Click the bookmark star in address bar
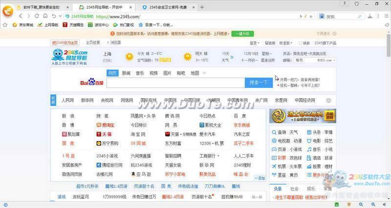 pyautogui.click(x=311, y=17)
